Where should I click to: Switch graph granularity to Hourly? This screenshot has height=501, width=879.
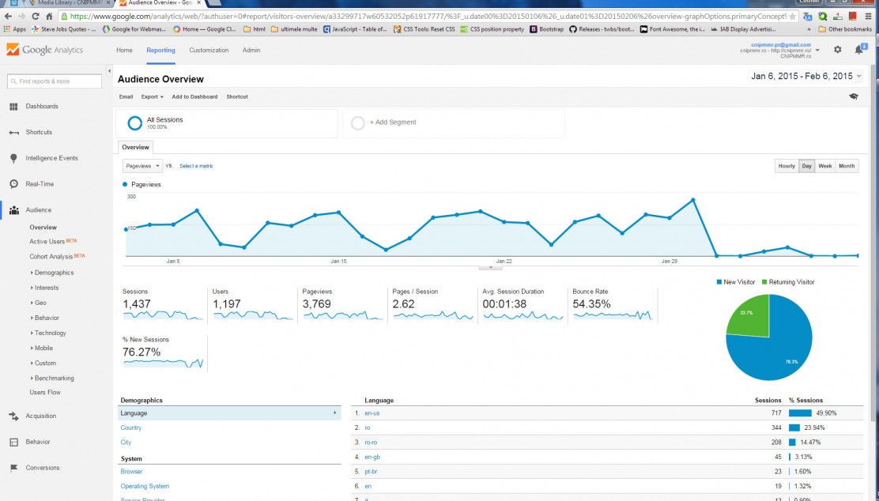786,166
